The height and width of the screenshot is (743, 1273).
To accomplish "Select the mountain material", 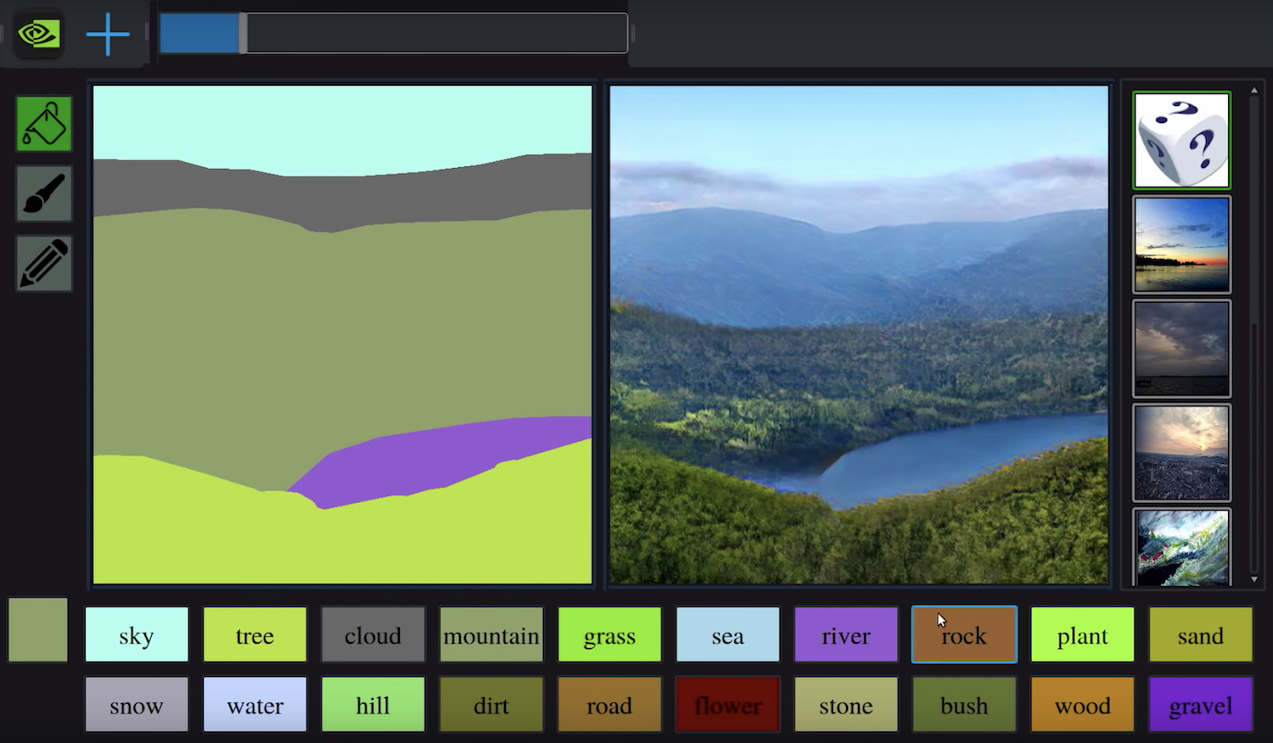I will pos(491,634).
